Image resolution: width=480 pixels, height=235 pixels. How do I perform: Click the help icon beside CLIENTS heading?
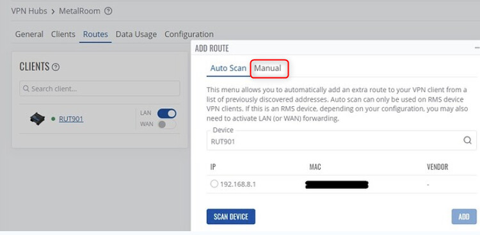coord(56,67)
